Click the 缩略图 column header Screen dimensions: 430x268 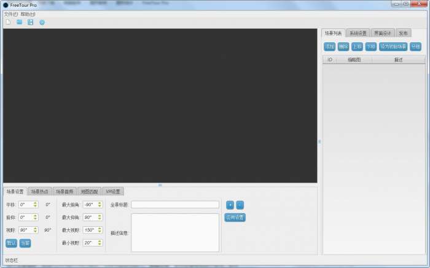click(x=354, y=60)
